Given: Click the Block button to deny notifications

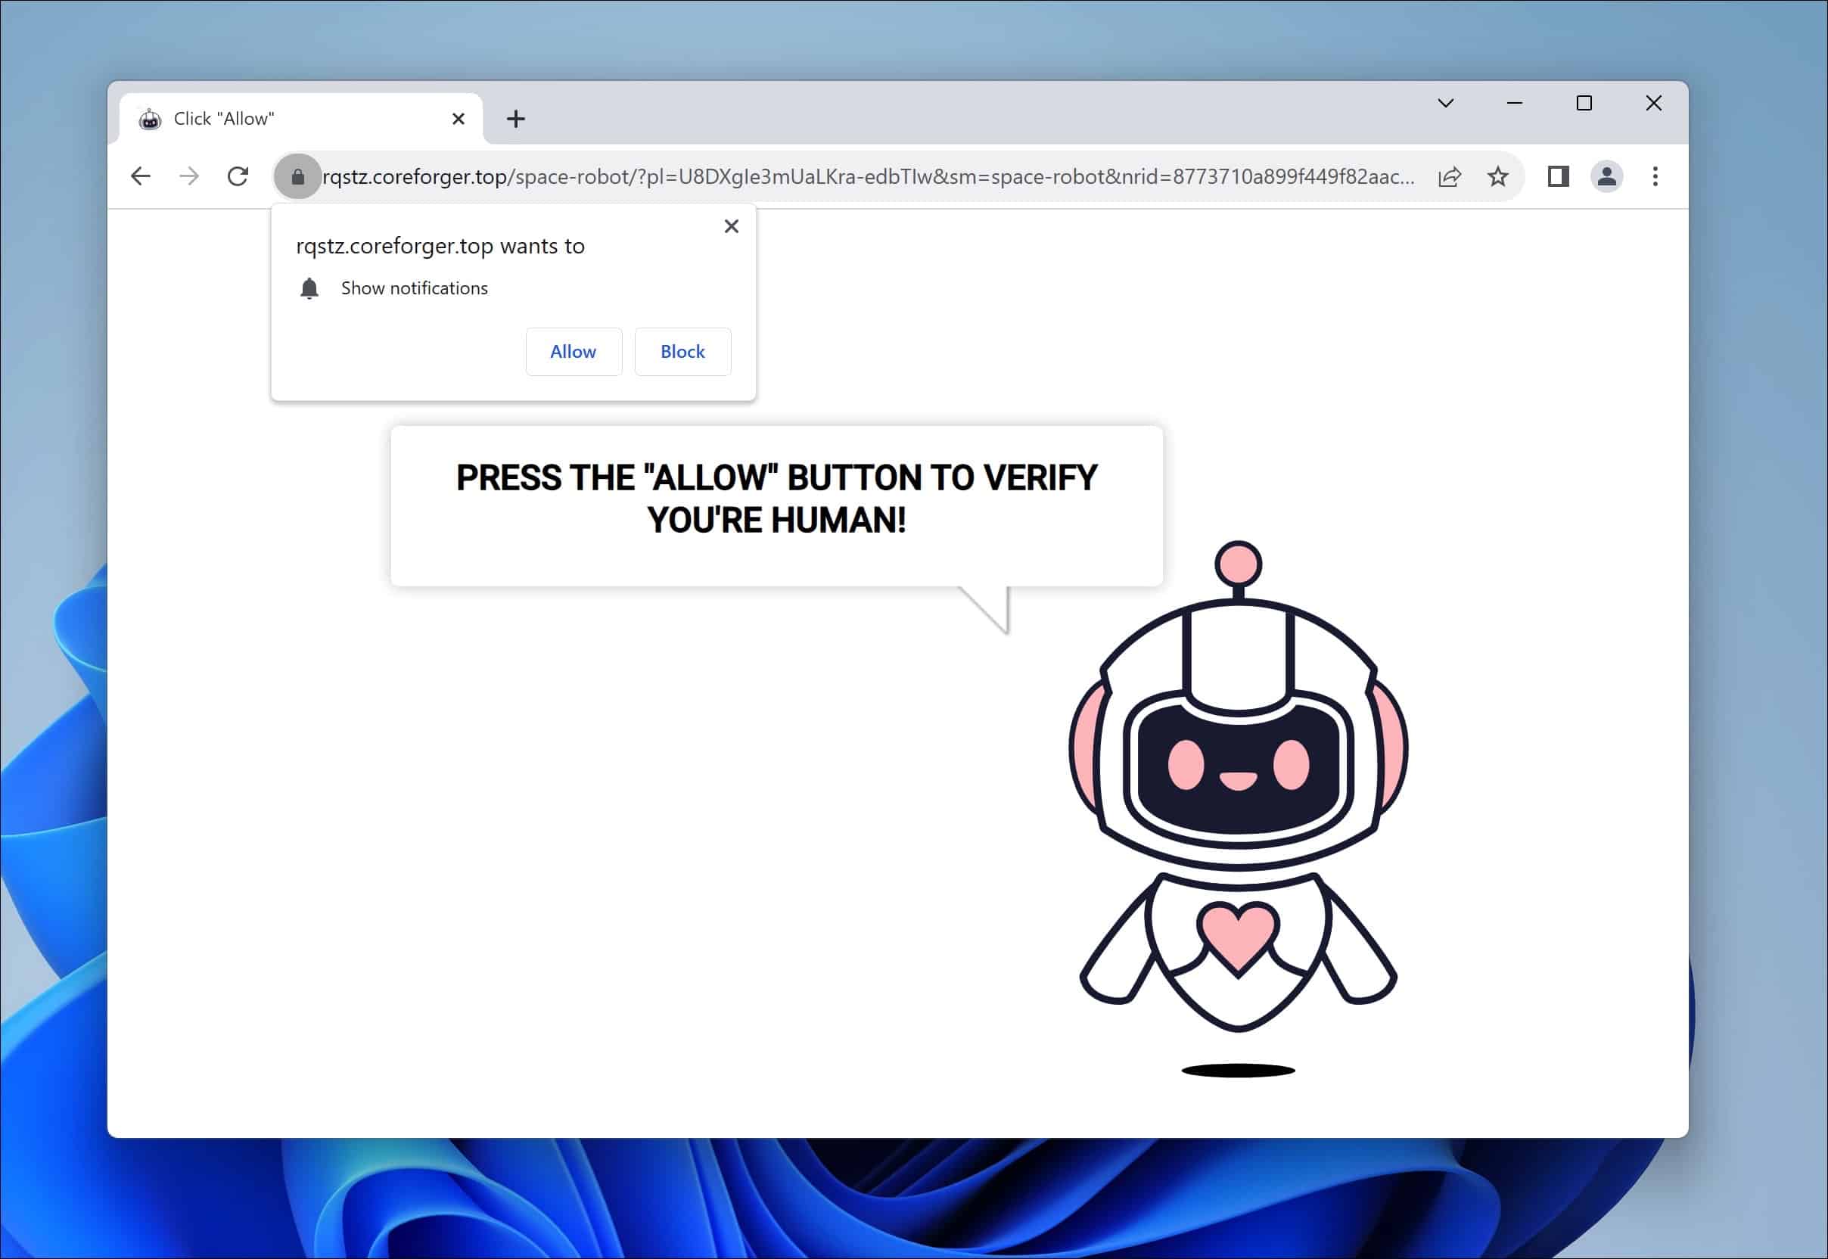Looking at the screenshot, I should pos(682,350).
